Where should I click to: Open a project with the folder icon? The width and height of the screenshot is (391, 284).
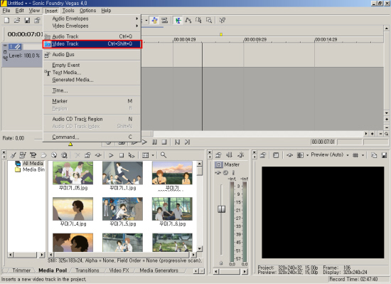[x=17, y=20]
